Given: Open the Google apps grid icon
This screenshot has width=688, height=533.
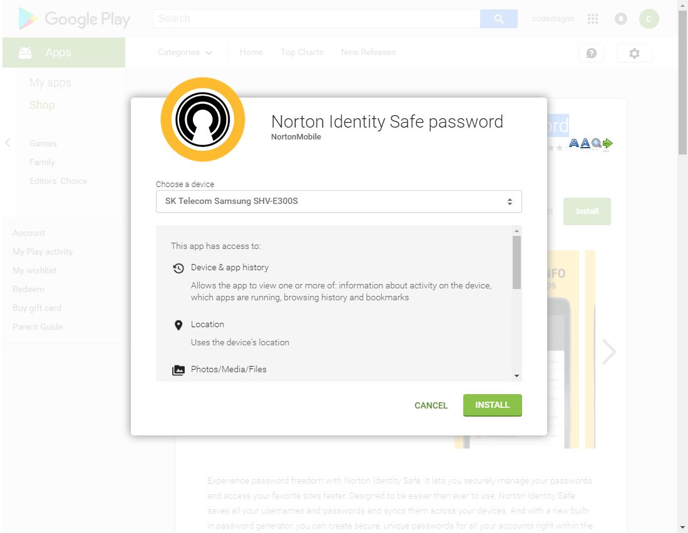Looking at the screenshot, I should click(x=593, y=19).
